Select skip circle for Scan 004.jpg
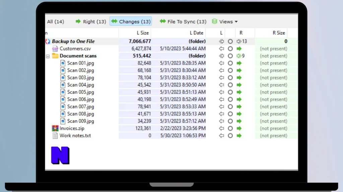Image resolution: width=343 pixels, height=192 pixels. click(230, 85)
